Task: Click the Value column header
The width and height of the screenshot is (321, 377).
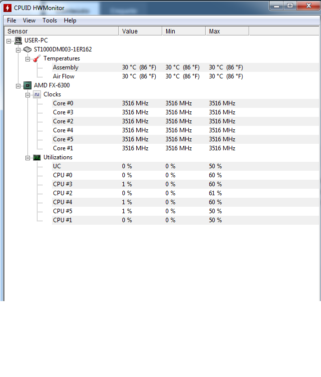Action: (140, 31)
